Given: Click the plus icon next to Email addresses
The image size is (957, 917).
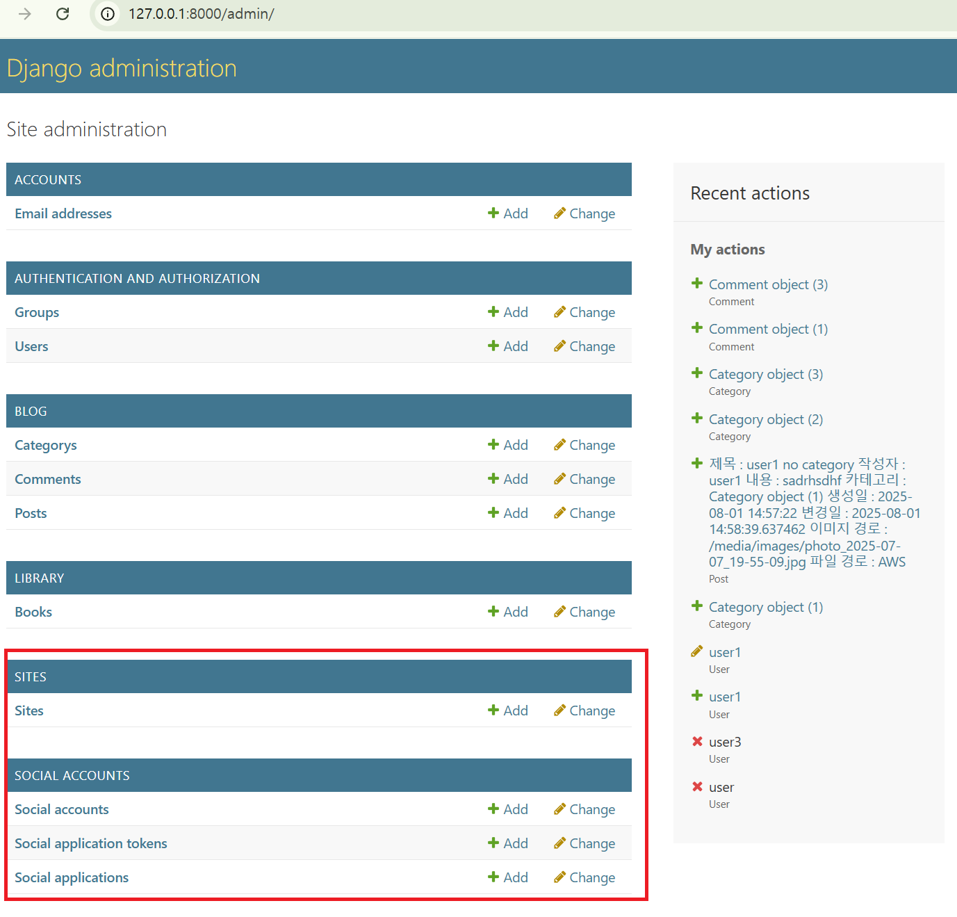Looking at the screenshot, I should (493, 213).
